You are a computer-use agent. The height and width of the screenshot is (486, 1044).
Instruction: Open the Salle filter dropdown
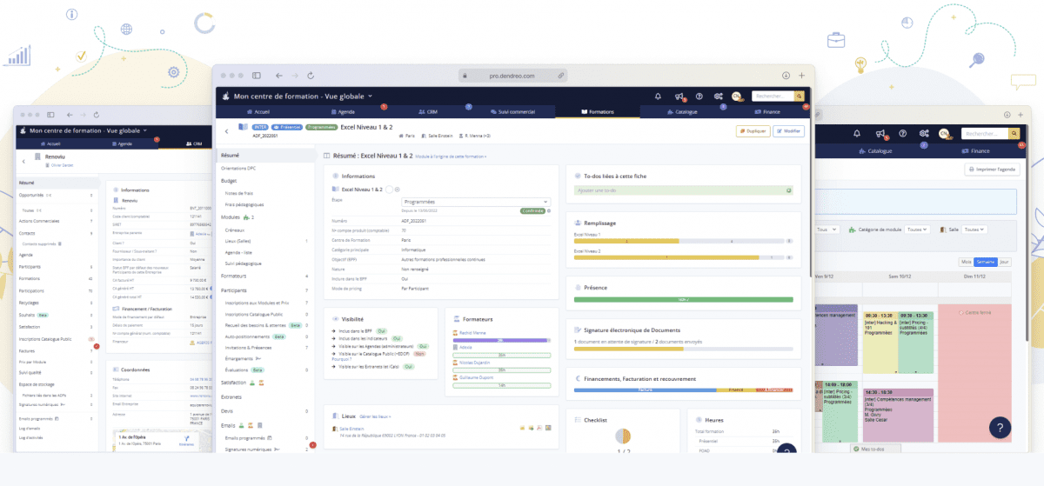click(974, 230)
